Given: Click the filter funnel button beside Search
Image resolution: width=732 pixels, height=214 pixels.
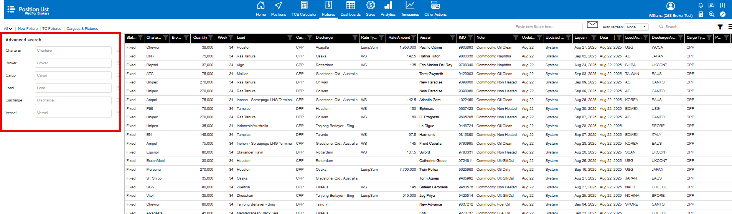Looking at the screenshot, I should pyautogui.click(x=720, y=27).
